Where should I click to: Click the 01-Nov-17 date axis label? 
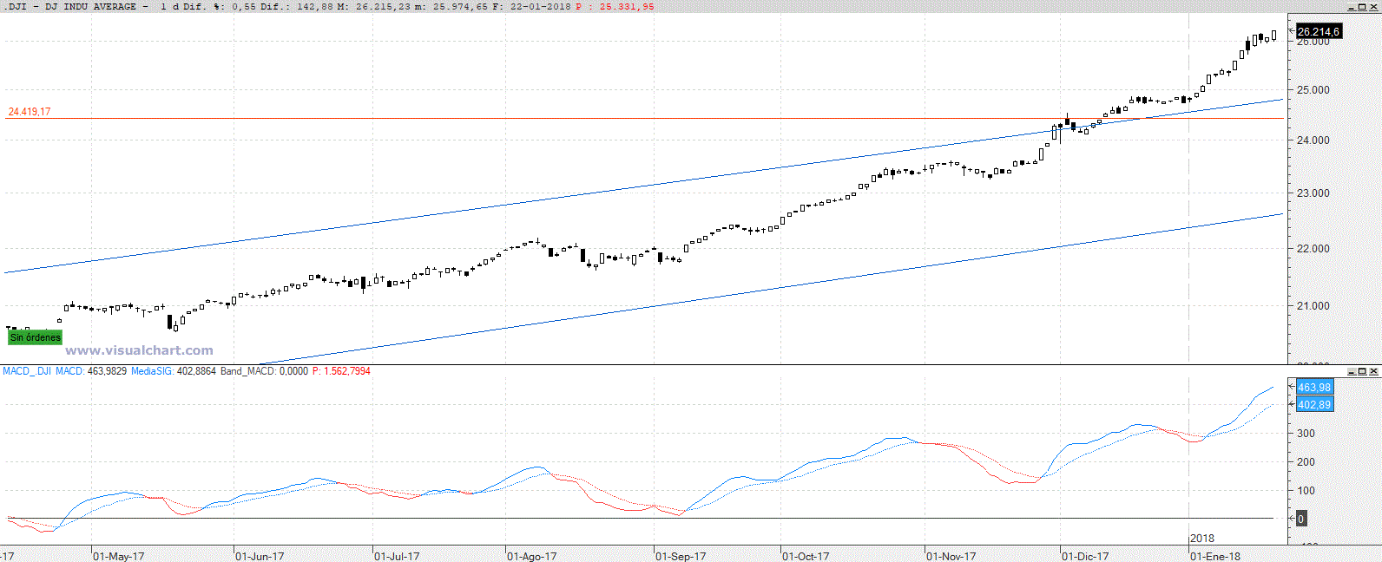tap(951, 556)
